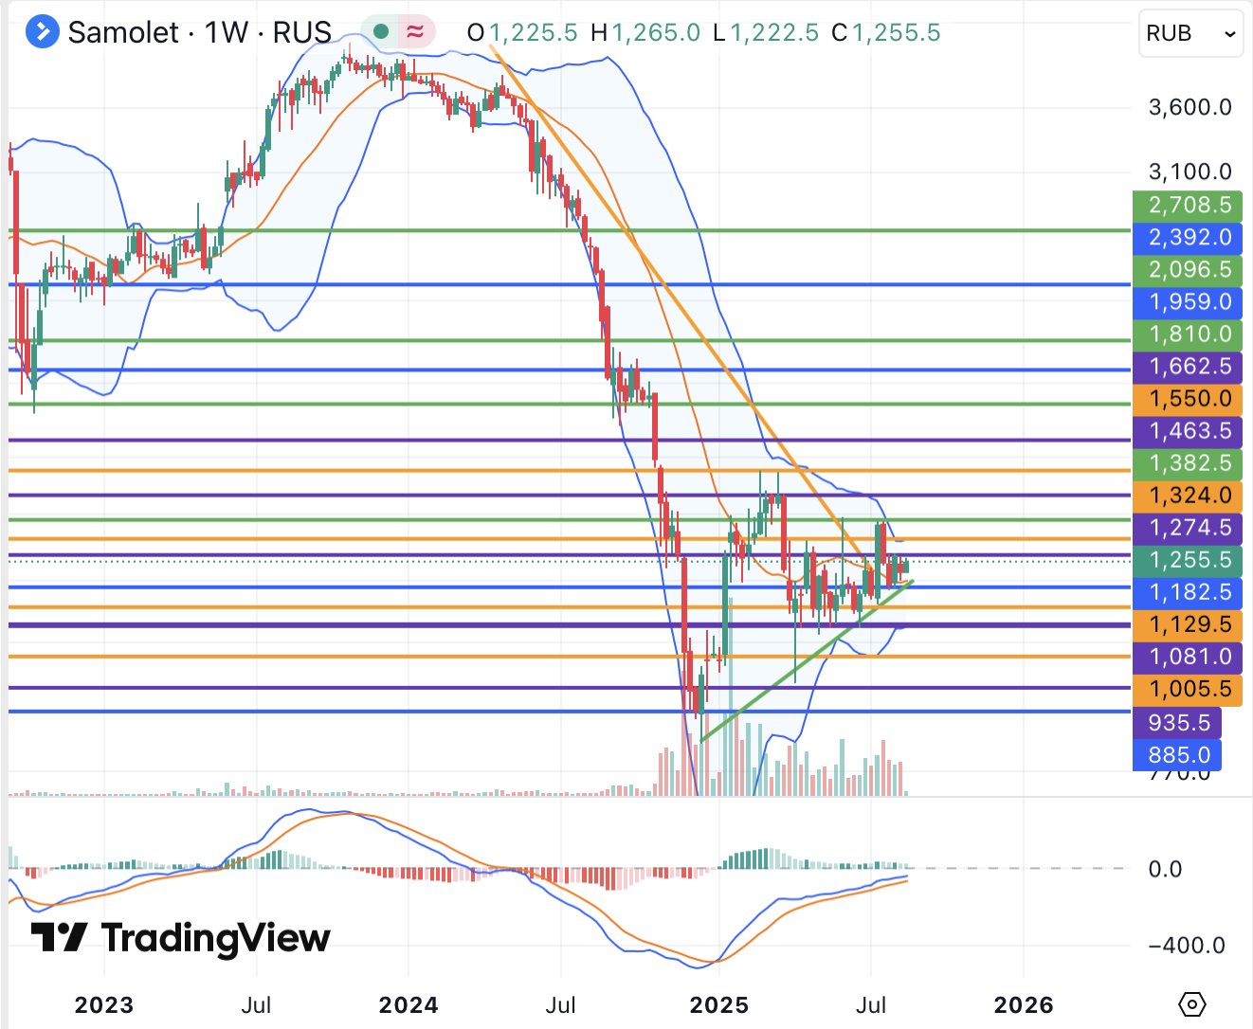Click the high price value H 1,265.0
The width and height of the screenshot is (1253, 1029).
(x=655, y=33)
